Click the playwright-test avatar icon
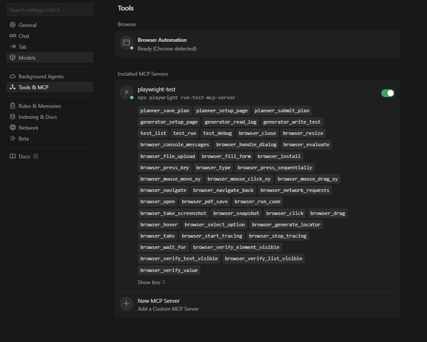 [x=127, y=92]
